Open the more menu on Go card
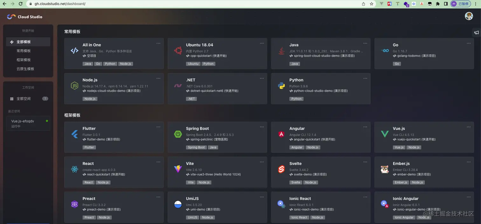 tap(469, 43)
